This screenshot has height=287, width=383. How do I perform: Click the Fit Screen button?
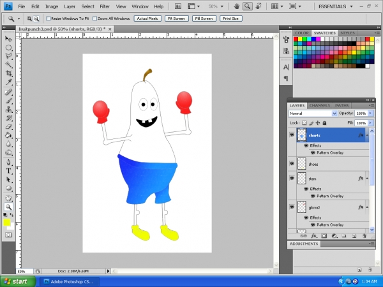177,18
